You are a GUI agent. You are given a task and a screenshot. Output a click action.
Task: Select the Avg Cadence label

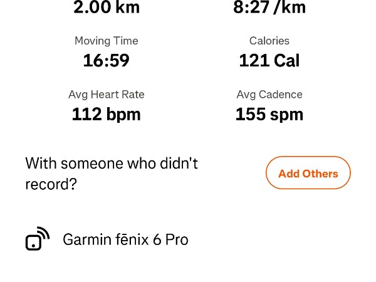[269, 95]
